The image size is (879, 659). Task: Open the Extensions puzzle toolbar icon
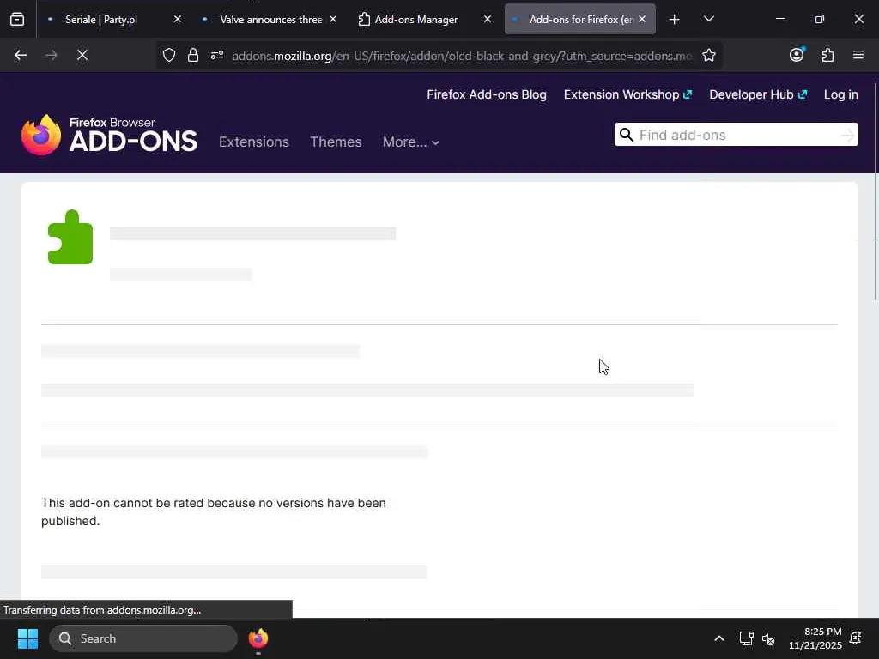point(827,56)
